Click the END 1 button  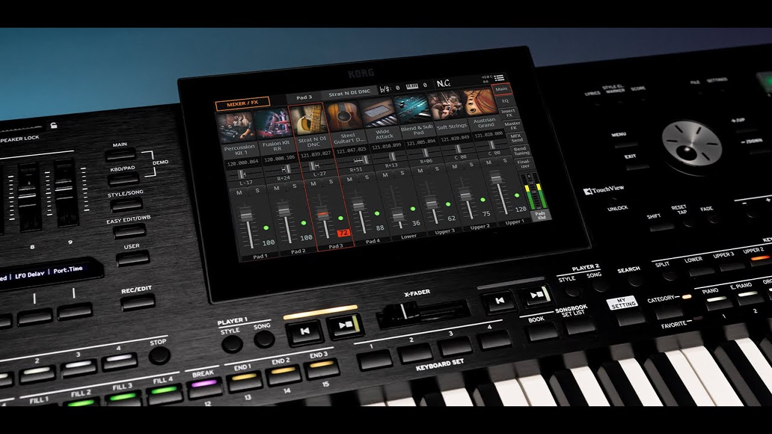245,380
